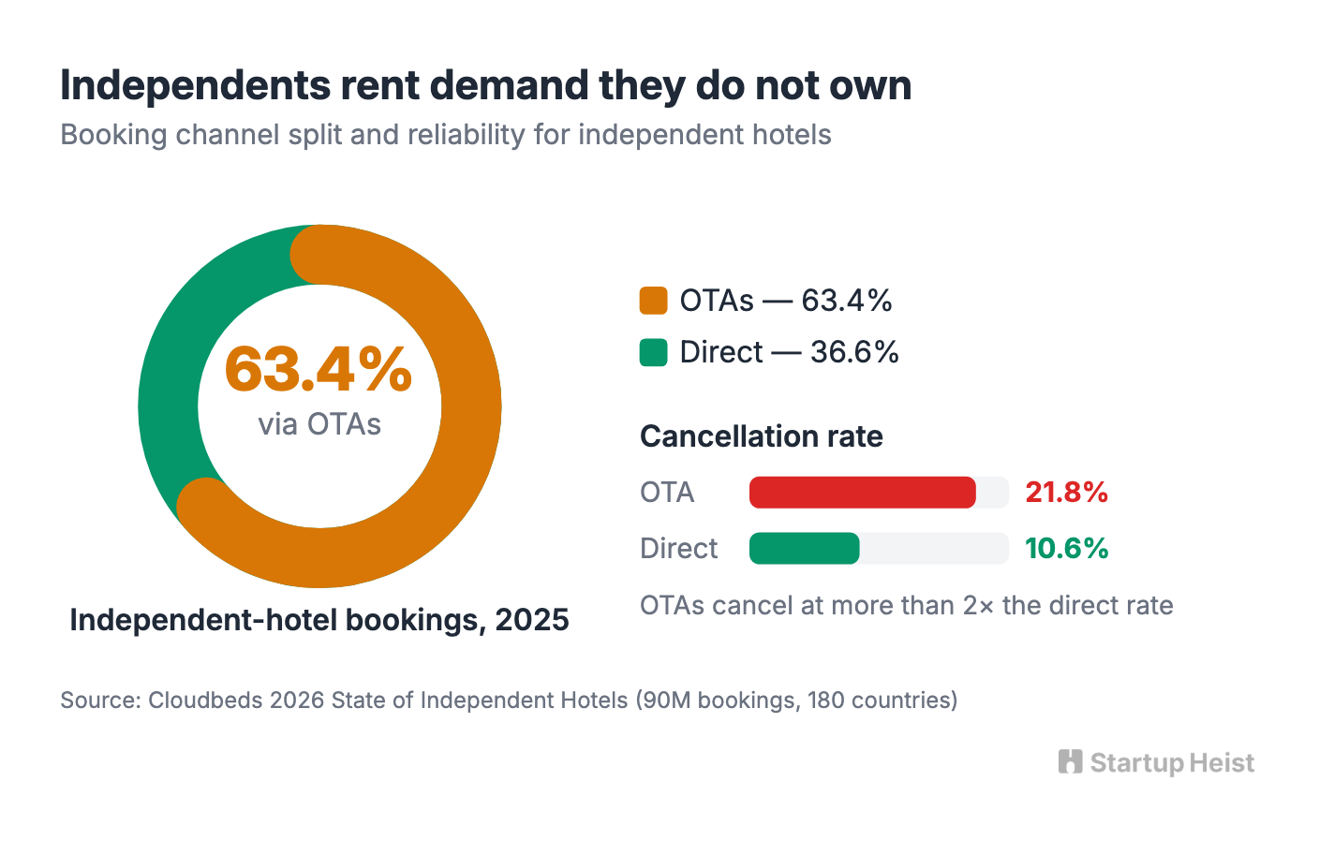Click the green Direct cancellation bar

pos(804,549)
